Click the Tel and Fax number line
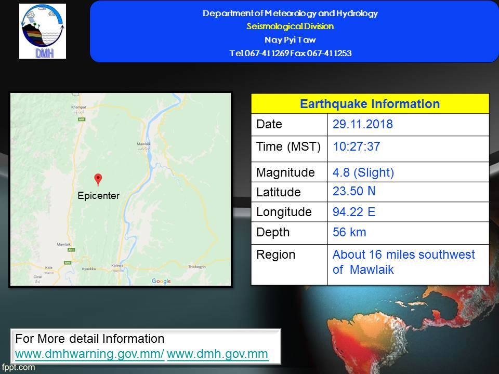The image size is (499, 374). tap(290, 53)
